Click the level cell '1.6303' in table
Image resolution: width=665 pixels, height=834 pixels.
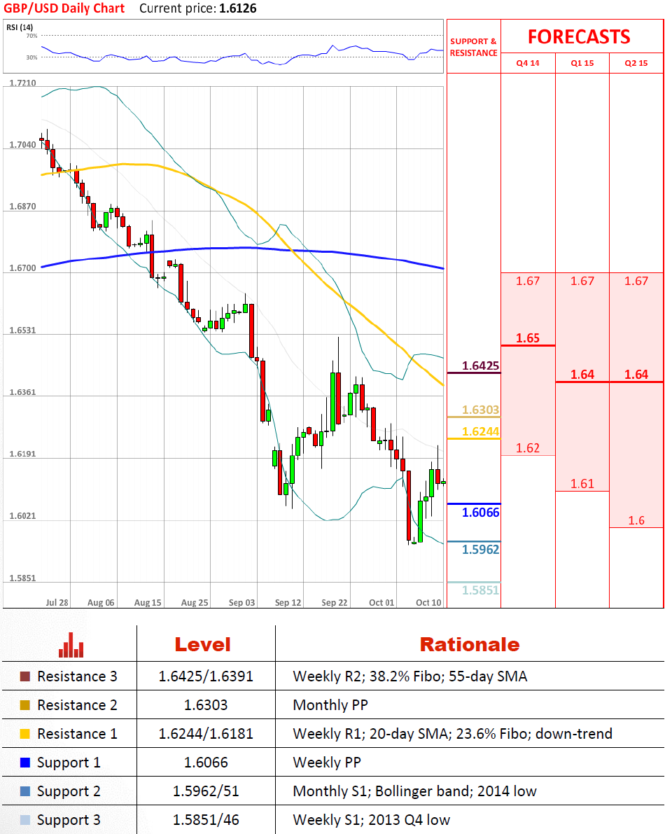(x=206, y=705)
